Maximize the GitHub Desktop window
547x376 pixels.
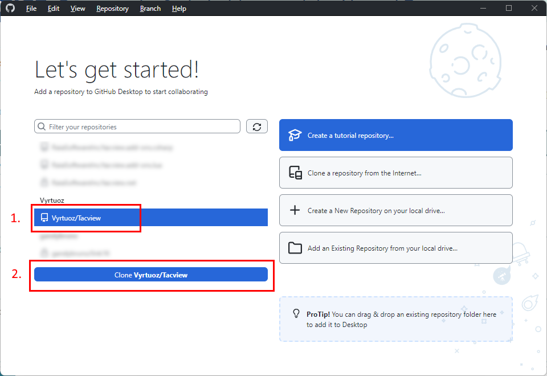click(509, 8)
